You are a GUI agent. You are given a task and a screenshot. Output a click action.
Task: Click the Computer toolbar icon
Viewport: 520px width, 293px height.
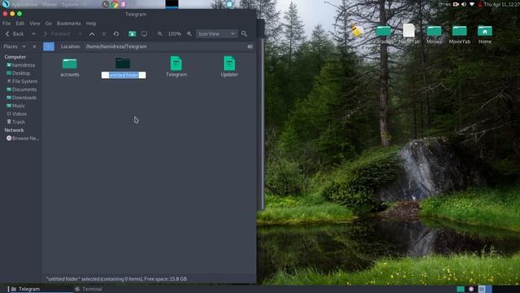(x=145, y=34)
